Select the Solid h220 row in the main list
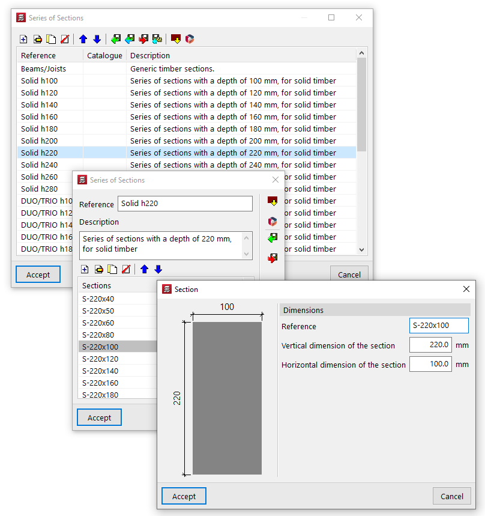The image size is (485, 516). (187, 153)
